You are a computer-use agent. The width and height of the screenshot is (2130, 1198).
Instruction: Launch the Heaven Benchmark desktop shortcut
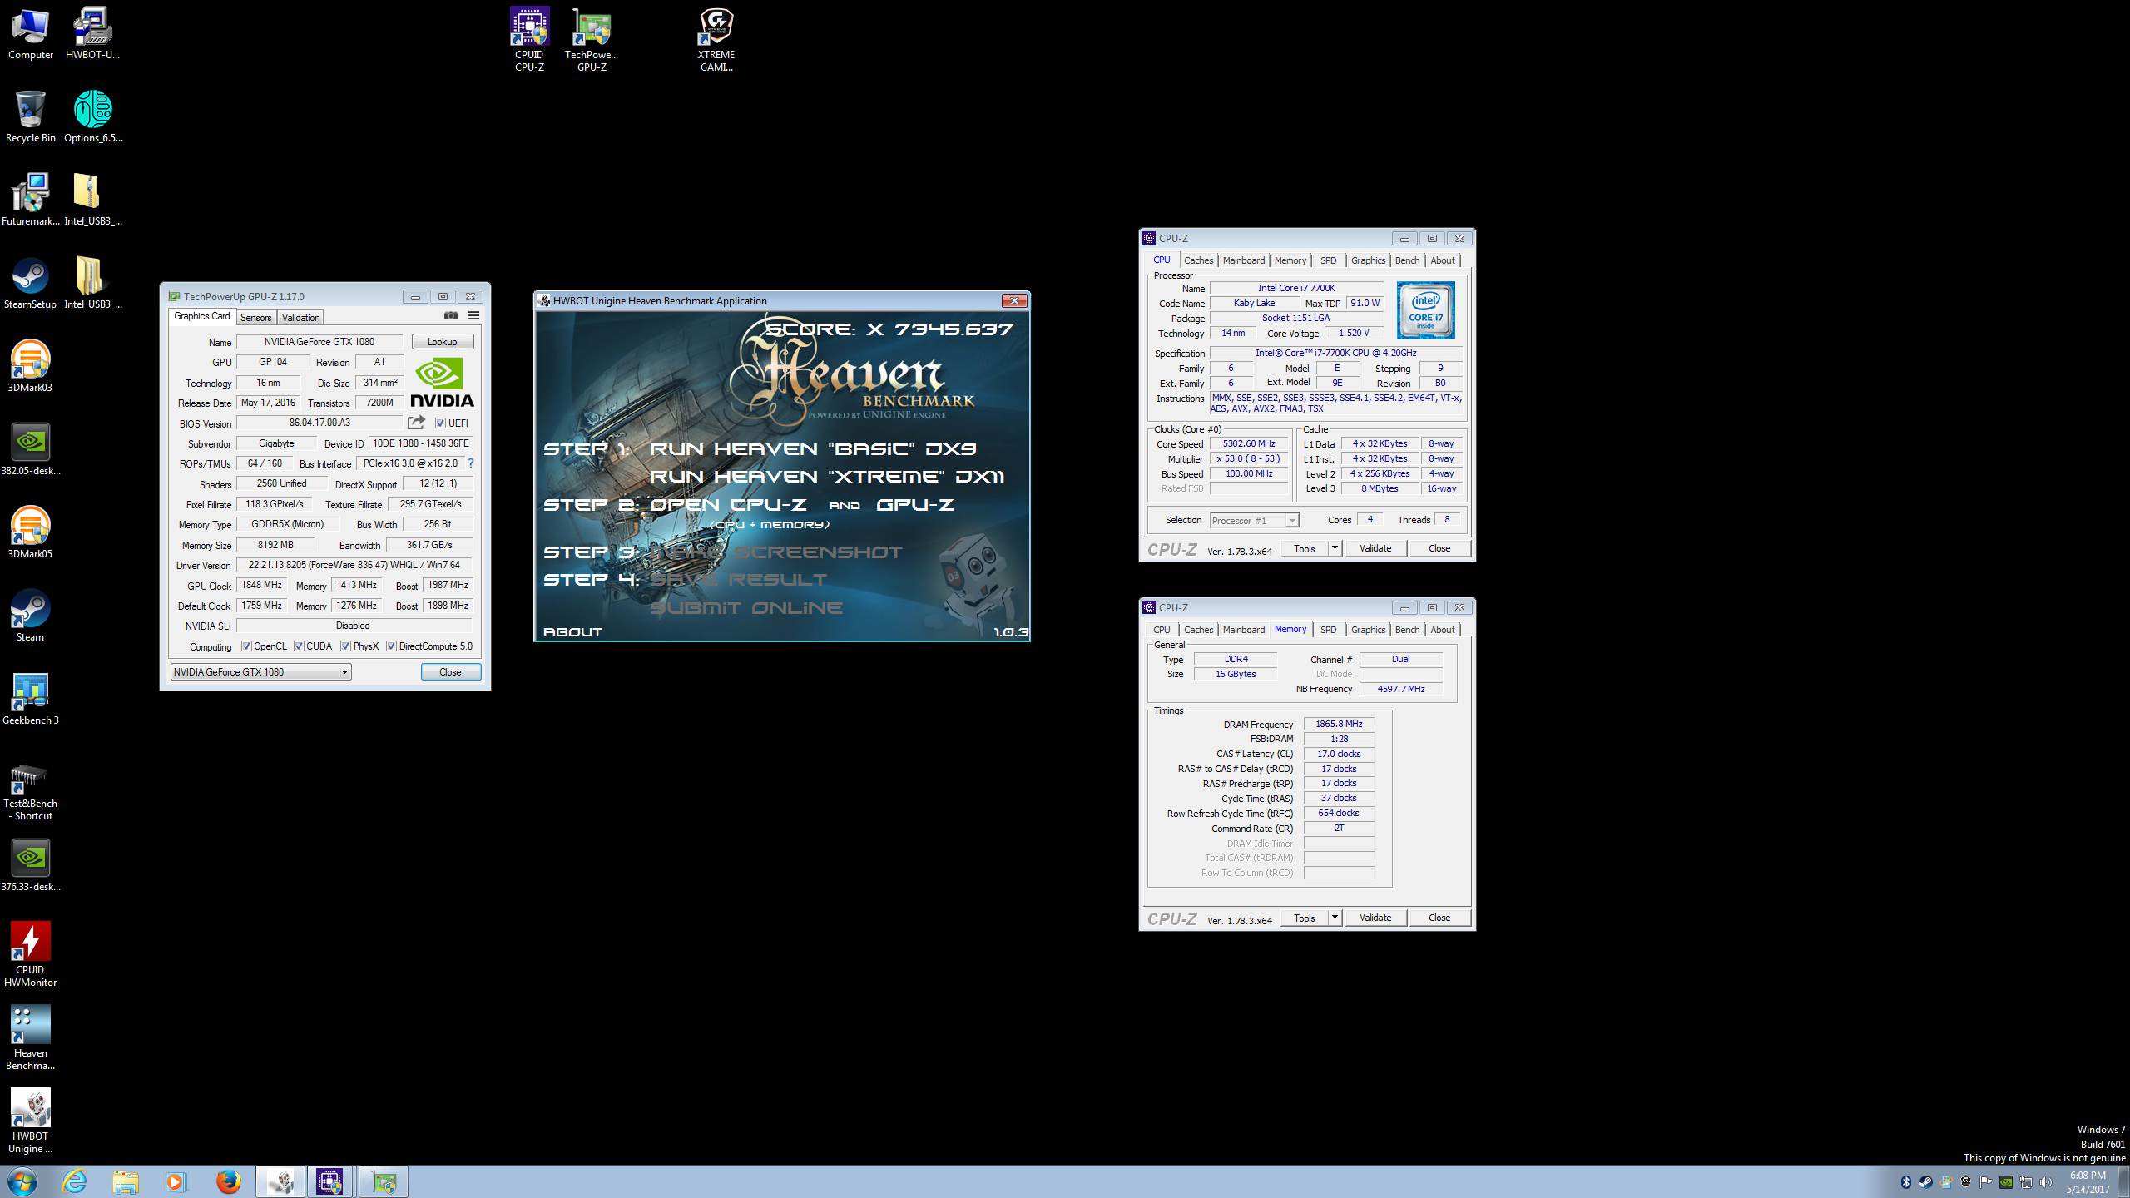[31, 1037]
